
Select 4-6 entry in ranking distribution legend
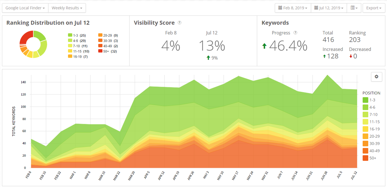pos(77,41)
